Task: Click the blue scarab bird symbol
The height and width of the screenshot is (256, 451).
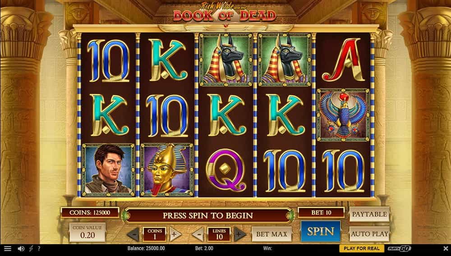Action: pyautogui.click(x=343, y=115)
